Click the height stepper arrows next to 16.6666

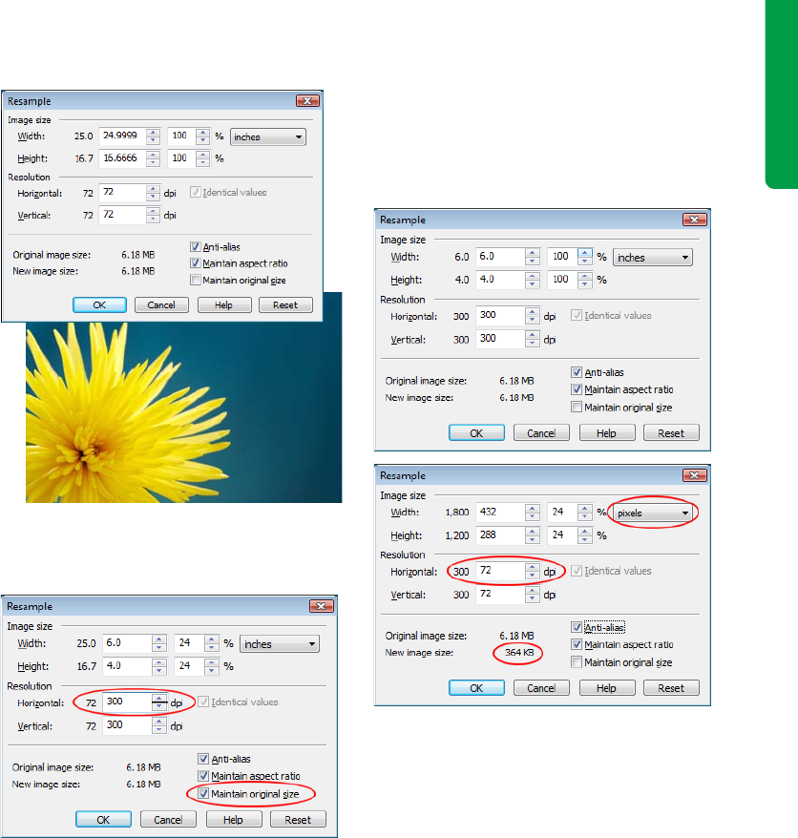(153, 158)
